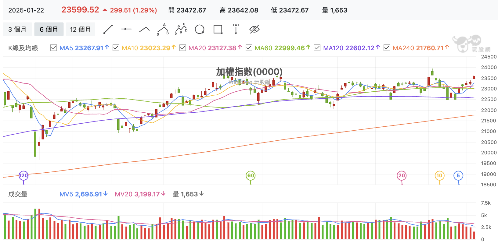The width and height of the screenshot is (498, 243).
Task: Click the purple 120 marker on chart
Action: [23, 176]
